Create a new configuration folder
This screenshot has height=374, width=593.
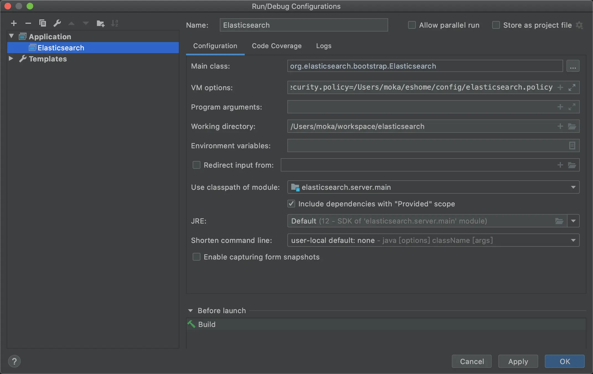(x=100, y=23)
